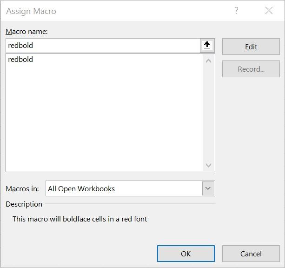Confirm with the OK button
The width and height of the screenshot is (285, 268).
pyautogui.click(x=186, y=254)
